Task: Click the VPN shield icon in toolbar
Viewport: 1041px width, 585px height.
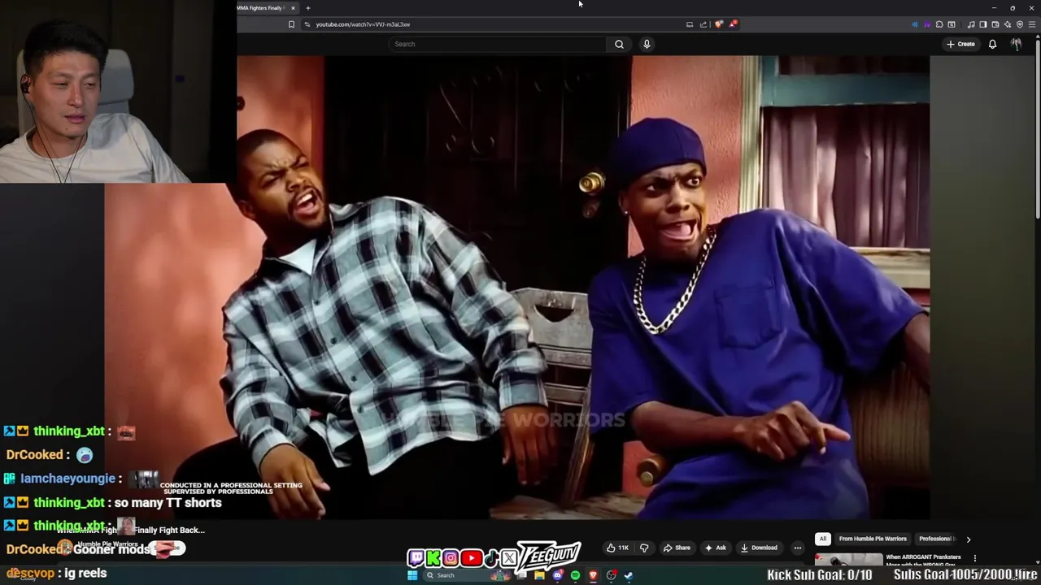Action: 1020,24
